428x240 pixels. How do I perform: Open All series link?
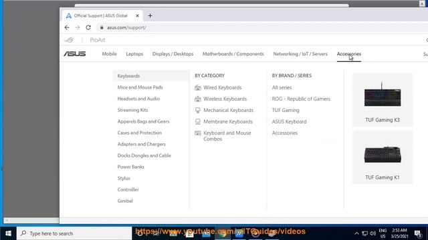click(282, 87)
